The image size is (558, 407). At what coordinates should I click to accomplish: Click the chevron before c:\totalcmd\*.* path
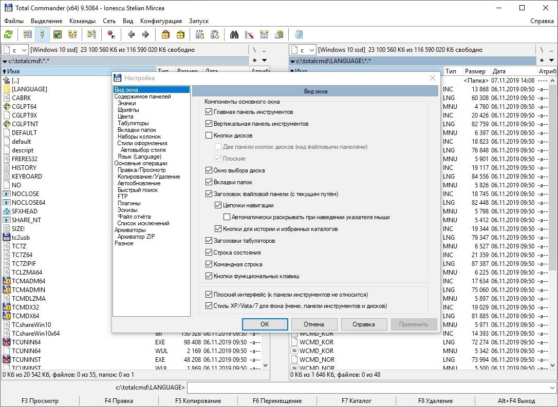pyautogui.click(x=5, y=61)
